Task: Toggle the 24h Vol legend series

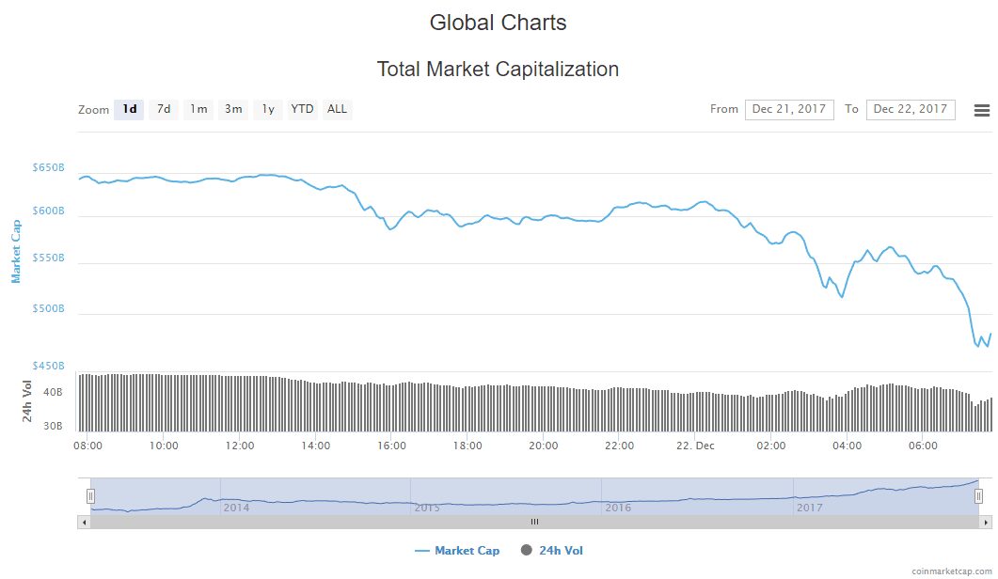Action: (x=552, y=551)
